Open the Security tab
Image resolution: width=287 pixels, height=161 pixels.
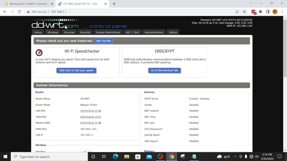[85, 32]
